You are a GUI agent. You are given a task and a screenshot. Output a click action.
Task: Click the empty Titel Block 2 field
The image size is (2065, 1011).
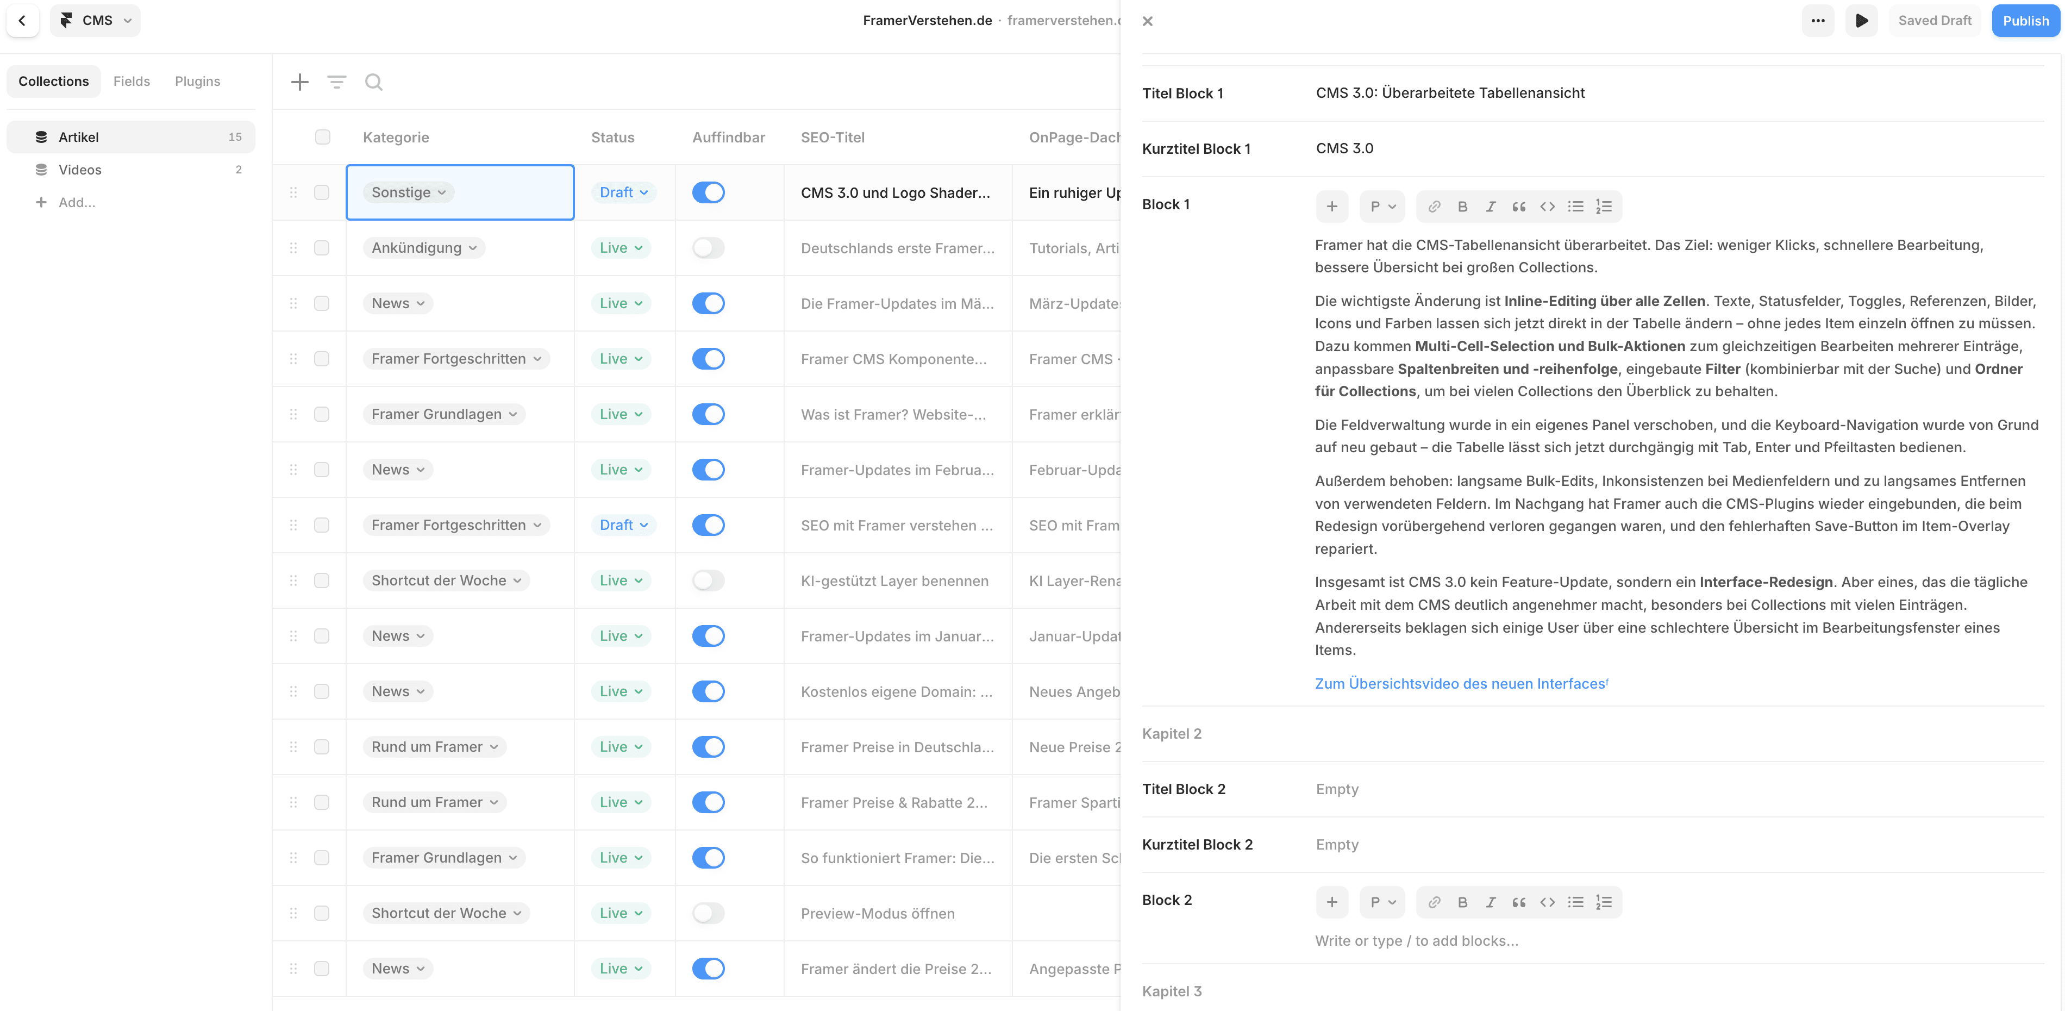point(1679,789)
